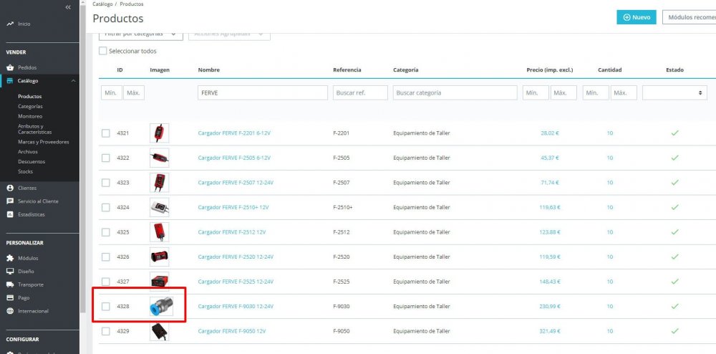This screenshot has width=716, height=354.
Task: Select checkbox for product 4324
Action: pyautogui.click(x=106, y=207)
